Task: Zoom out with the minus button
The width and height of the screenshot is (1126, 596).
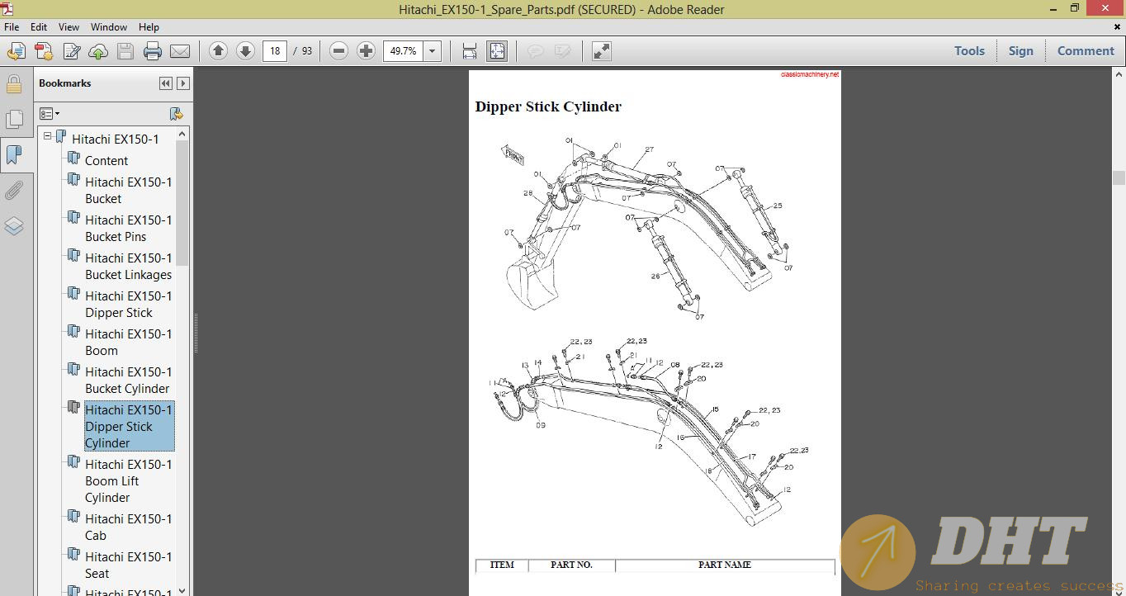Action: click(x=338, y=51)
